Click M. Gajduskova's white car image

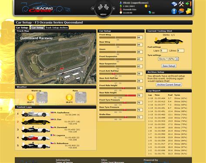pos(36,114)
